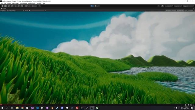Toggle Gizmos in Game view
The height and width of the screenshot is (110, 195).
click(x=190, y=10)
